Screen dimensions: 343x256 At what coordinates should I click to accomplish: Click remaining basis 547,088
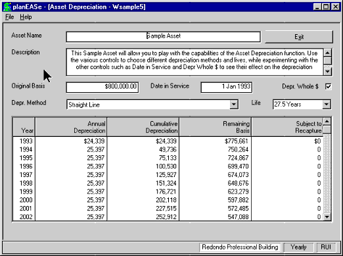point(238,217)
